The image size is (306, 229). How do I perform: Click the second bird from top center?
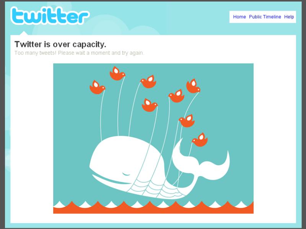pyautogui.click(x=148, y=82)
